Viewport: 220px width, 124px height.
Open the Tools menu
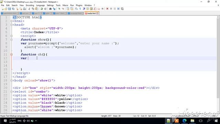click(x=58, y=6)
